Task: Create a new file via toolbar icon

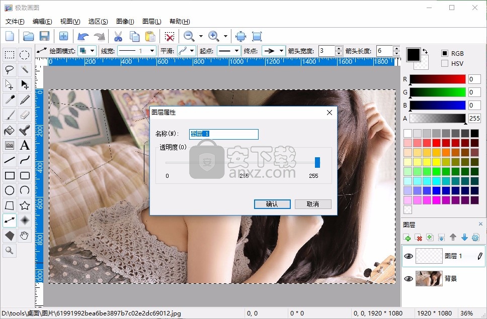Action: pos(10,36)
